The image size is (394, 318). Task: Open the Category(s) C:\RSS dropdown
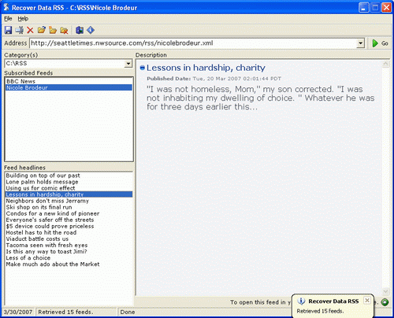tap(128, 64)
